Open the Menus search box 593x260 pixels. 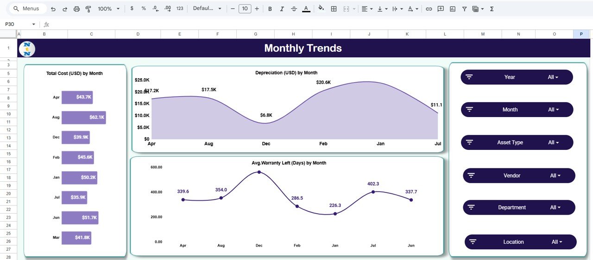point(27,9)
